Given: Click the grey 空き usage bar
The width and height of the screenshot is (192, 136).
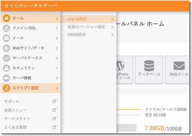Looking at the screenshot, I should click(x=129, y=115).
